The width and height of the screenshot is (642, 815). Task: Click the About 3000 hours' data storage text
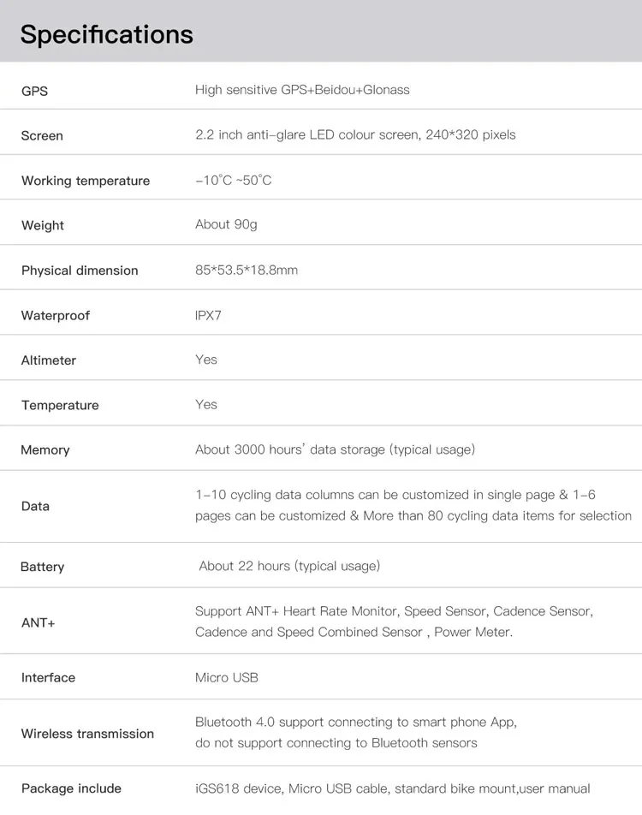pos(335,449)
